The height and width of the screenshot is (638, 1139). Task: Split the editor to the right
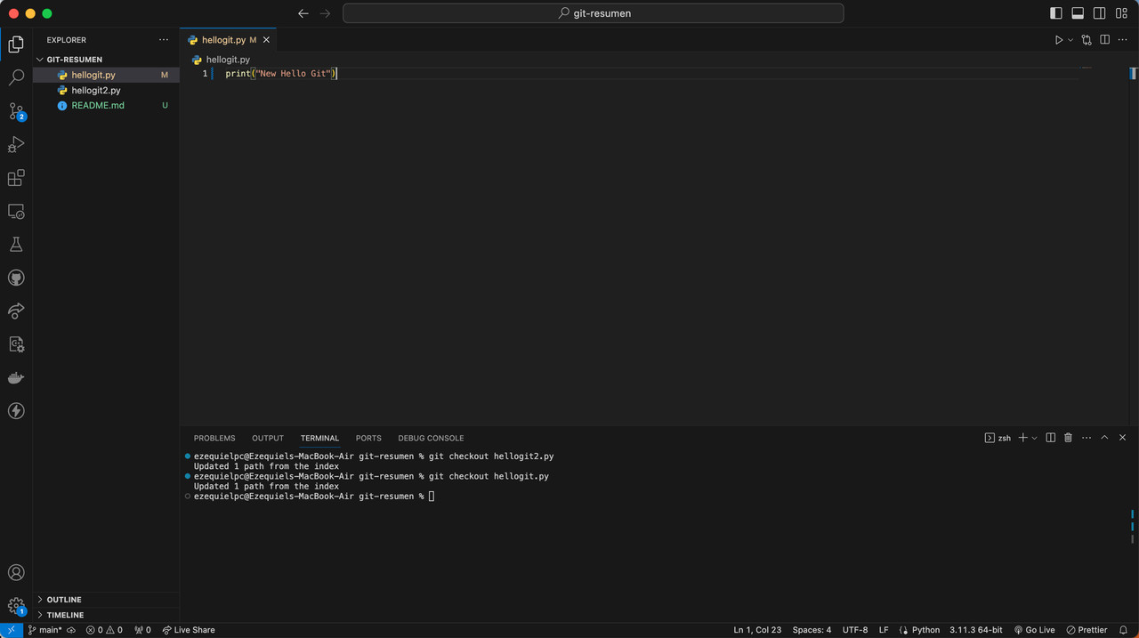point(1105,40)
